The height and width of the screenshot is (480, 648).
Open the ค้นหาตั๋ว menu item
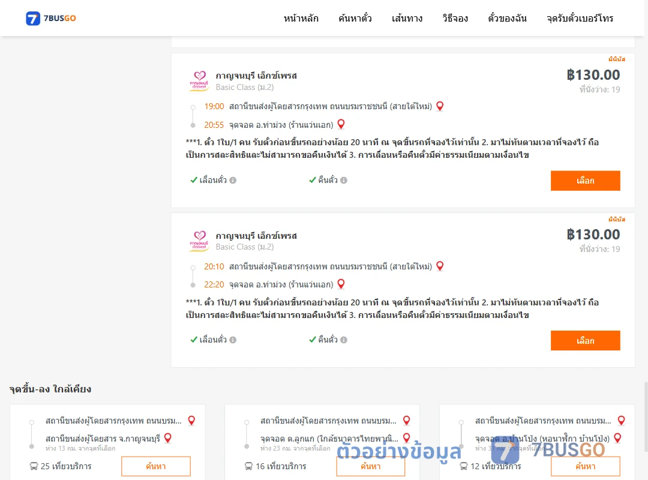click(x=355, y=18)
